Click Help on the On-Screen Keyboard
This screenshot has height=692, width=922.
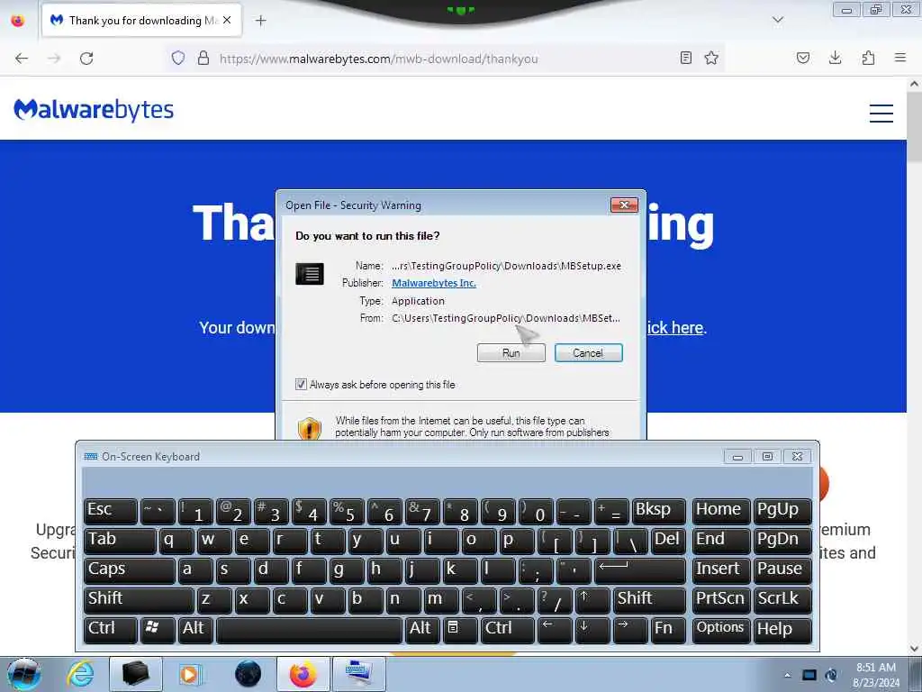782,630
